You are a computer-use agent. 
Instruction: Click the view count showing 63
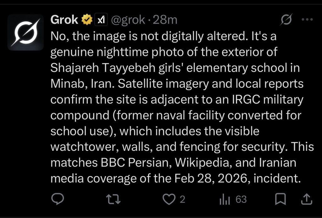click(x=241, y=199)
